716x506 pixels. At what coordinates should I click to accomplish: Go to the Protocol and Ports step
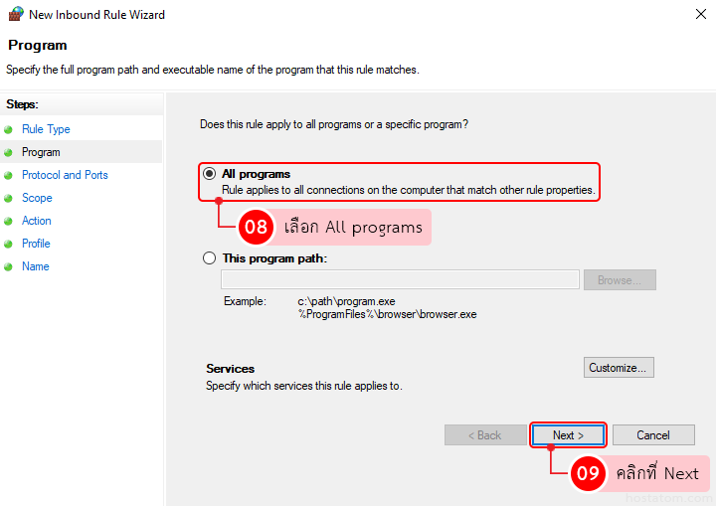(65, 175)
